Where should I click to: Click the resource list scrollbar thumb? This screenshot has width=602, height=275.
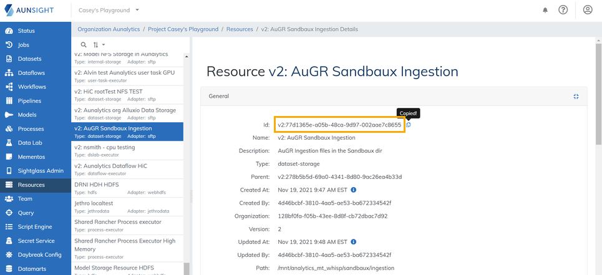(x=187, y=269)
